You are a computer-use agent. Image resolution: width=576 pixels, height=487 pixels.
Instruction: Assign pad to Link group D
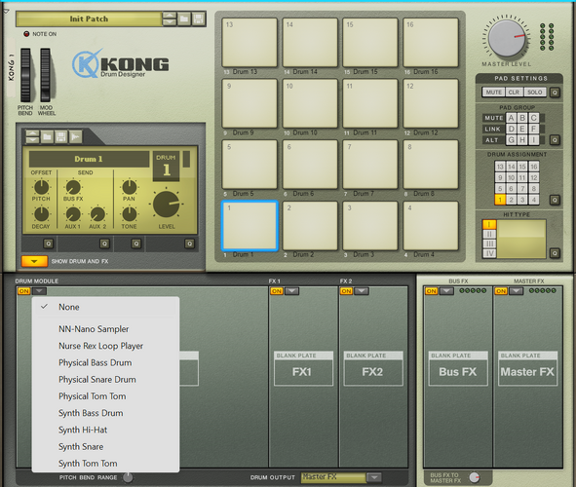511,130
